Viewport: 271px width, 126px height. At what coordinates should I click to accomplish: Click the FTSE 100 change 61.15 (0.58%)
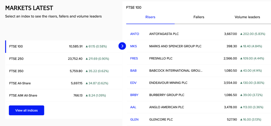tap(96, 46)
